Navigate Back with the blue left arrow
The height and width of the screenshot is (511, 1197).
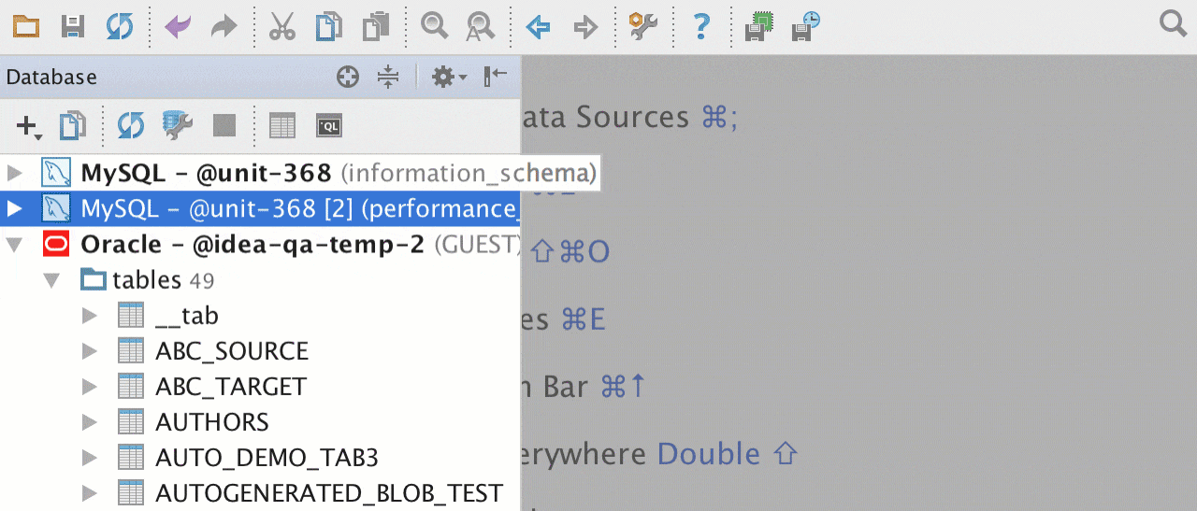click(x=538, y=26)
